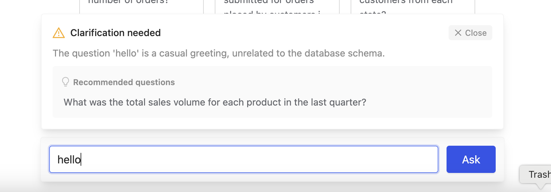Click the casual greeting explanation text

click(218, 53)
